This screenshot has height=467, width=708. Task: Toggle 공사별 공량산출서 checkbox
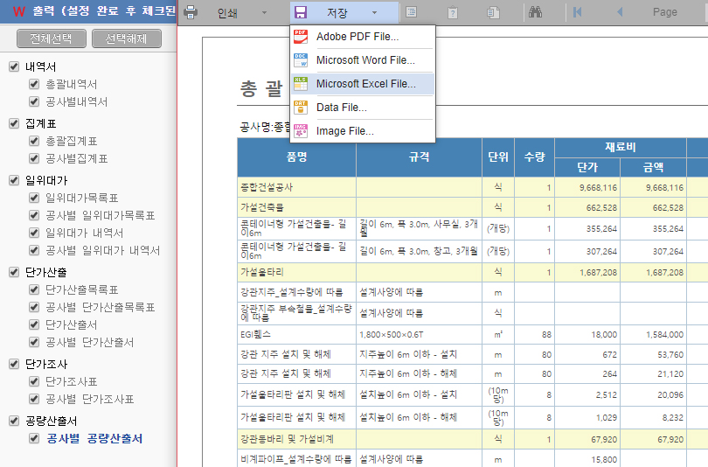(34, 438)
